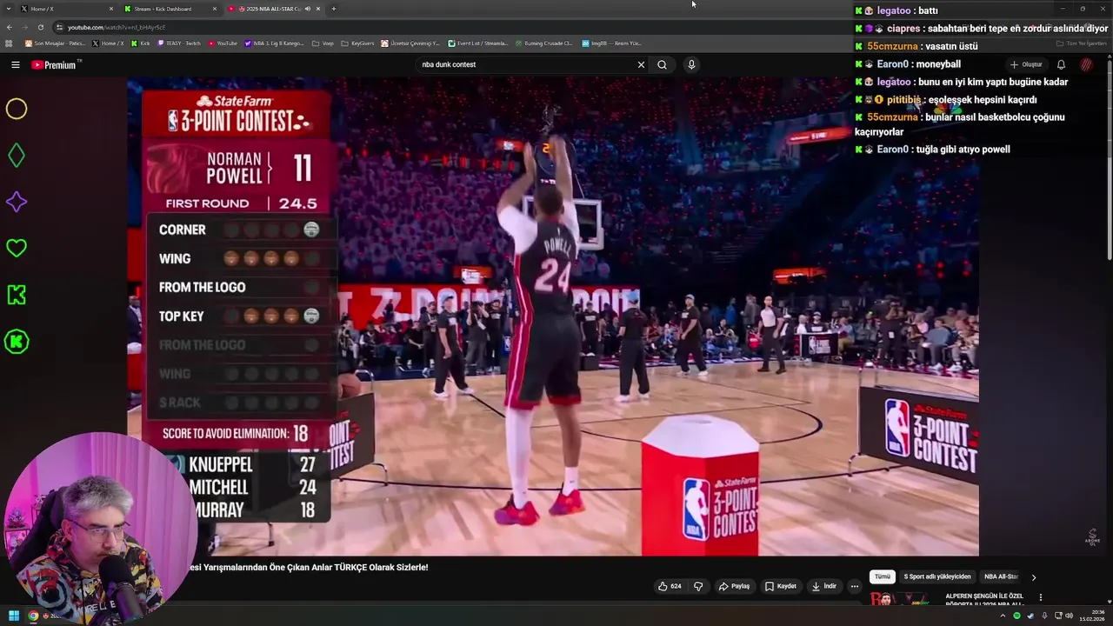The height and width of the screenshot is (626, 1113).
Task: Select the Tümü filter chip
Action: tap(883, 576)
